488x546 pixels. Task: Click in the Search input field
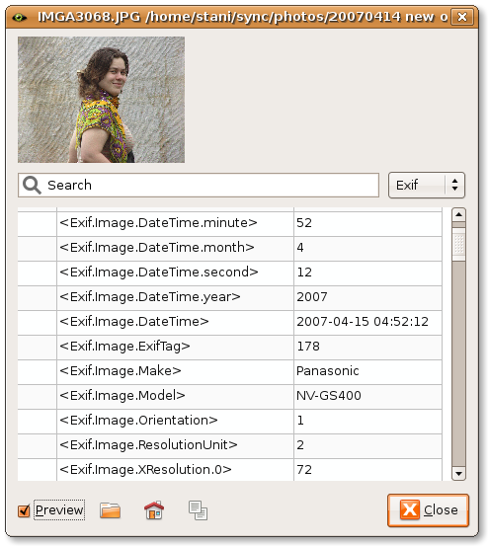[x=199, y=185]
